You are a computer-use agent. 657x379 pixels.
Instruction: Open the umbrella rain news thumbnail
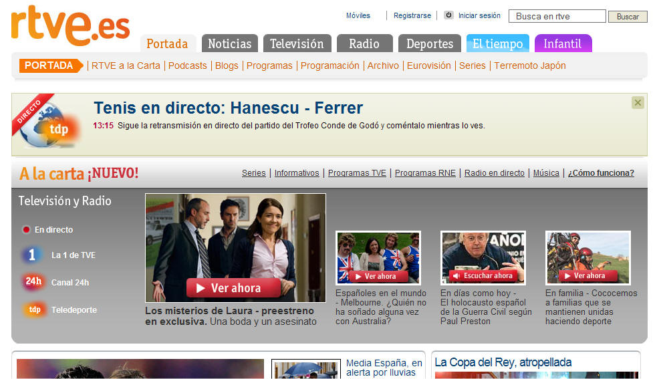point(306,369)
